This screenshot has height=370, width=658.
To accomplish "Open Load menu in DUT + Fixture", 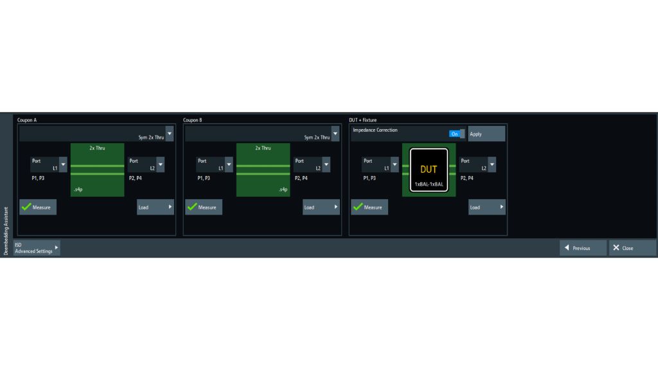I will tap(486, 207).
